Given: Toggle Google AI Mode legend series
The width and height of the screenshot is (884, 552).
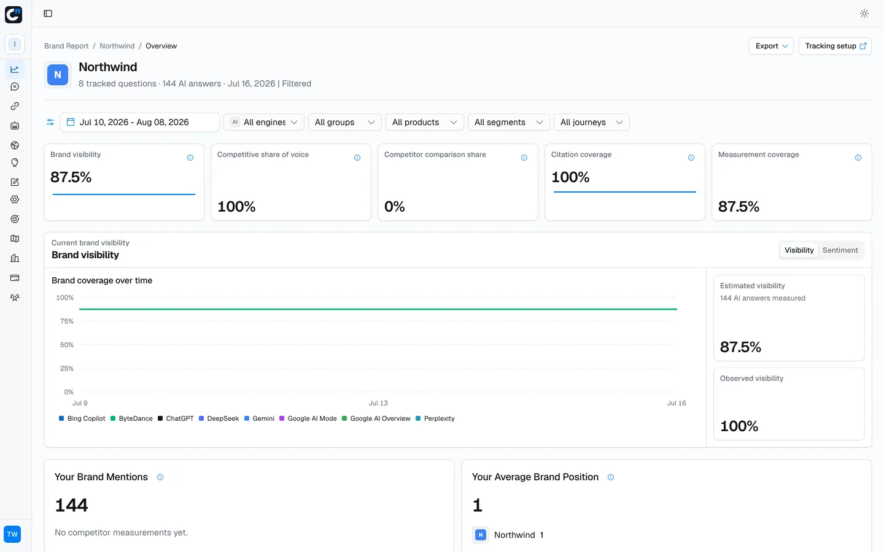Looking at the screenshot, I should [308, 418].
